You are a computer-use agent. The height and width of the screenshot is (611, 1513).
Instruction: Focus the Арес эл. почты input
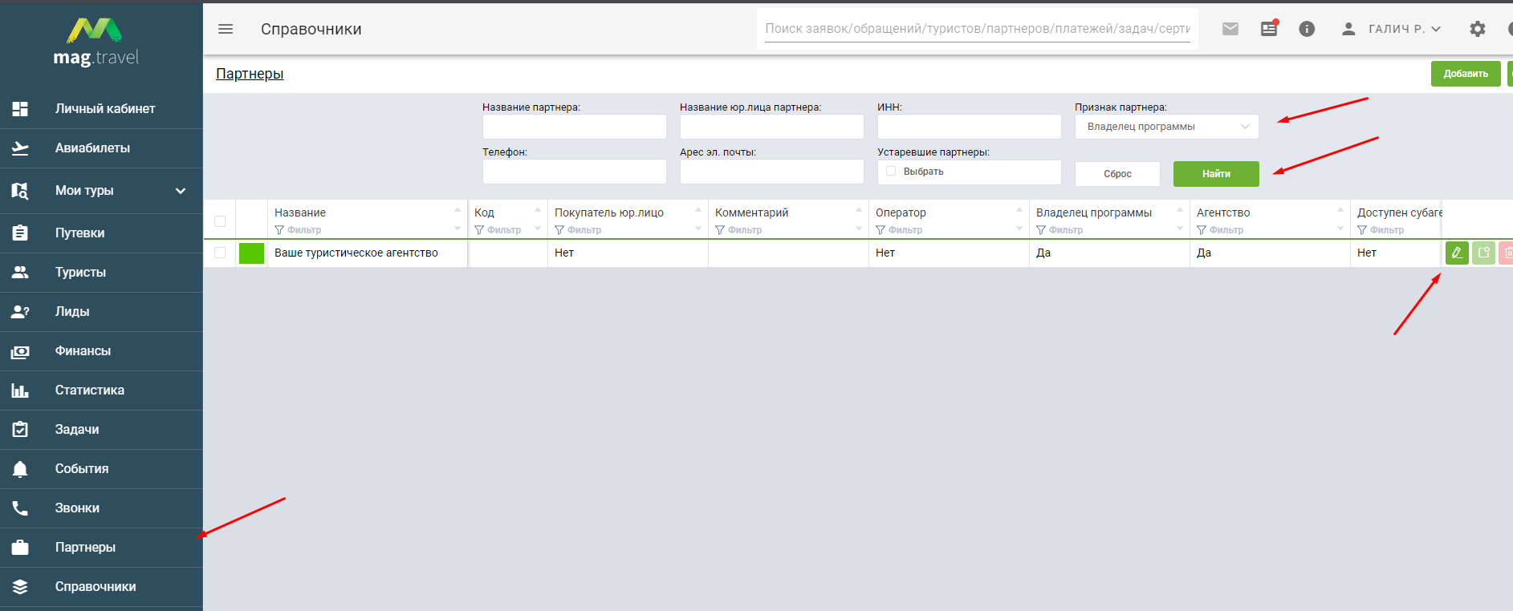coord(772,172)
